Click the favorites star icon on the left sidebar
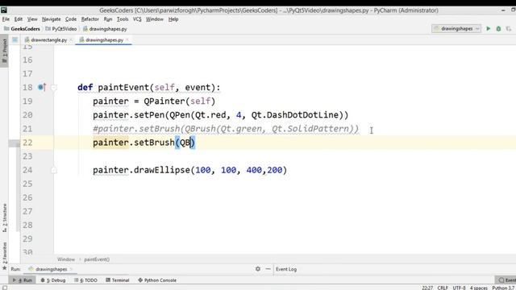This screenshot has width=516, height=290. [x=4, y=268]
